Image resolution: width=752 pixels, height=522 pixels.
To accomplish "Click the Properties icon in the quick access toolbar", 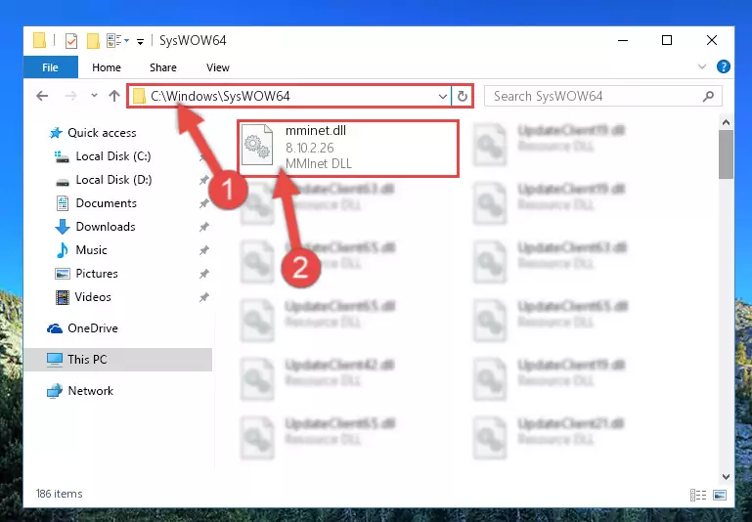I will [x=71, y=41].
